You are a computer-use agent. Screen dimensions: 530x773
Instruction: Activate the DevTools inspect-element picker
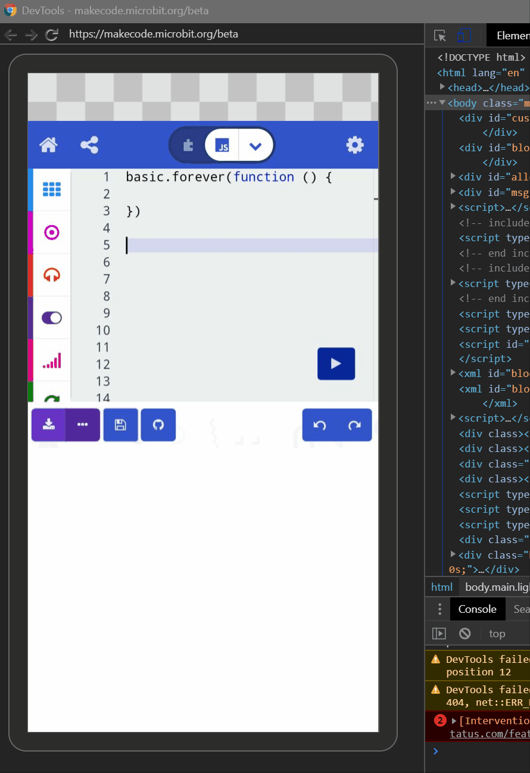(x=440, y=36)
